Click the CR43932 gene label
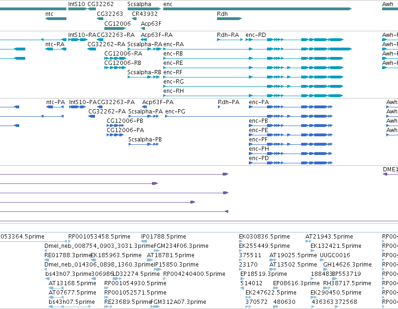Viewport: 398px width, 309px height. tap(145, 14)
